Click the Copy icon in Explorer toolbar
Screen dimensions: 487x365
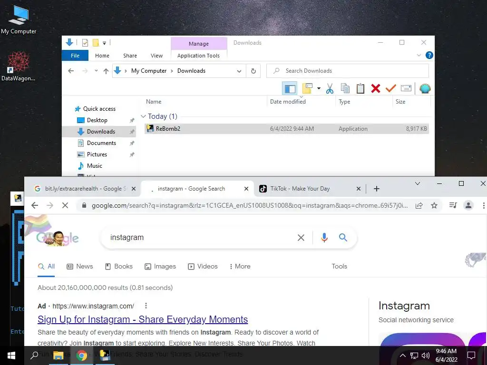pyautogui.click(x=345, y=89)
